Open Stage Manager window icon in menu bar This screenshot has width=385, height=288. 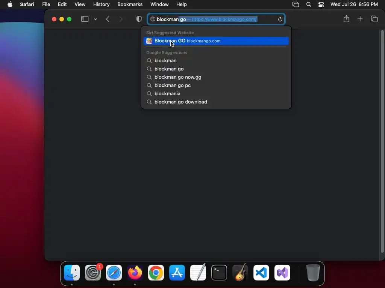296,4
